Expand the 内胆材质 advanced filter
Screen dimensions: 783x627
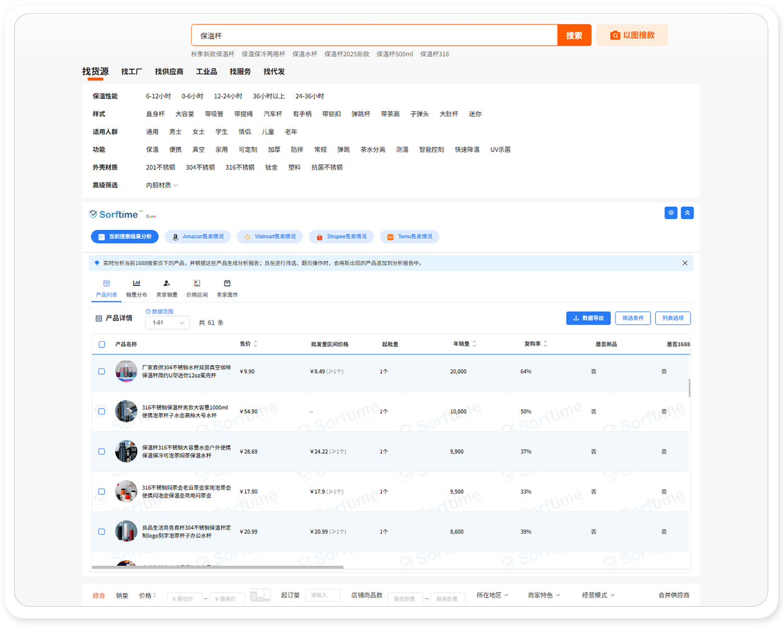[x=162, y=185]
